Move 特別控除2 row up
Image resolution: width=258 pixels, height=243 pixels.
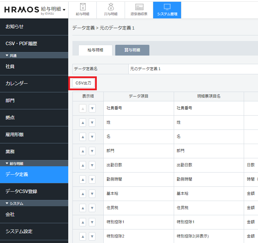click(x=83, y=237)
